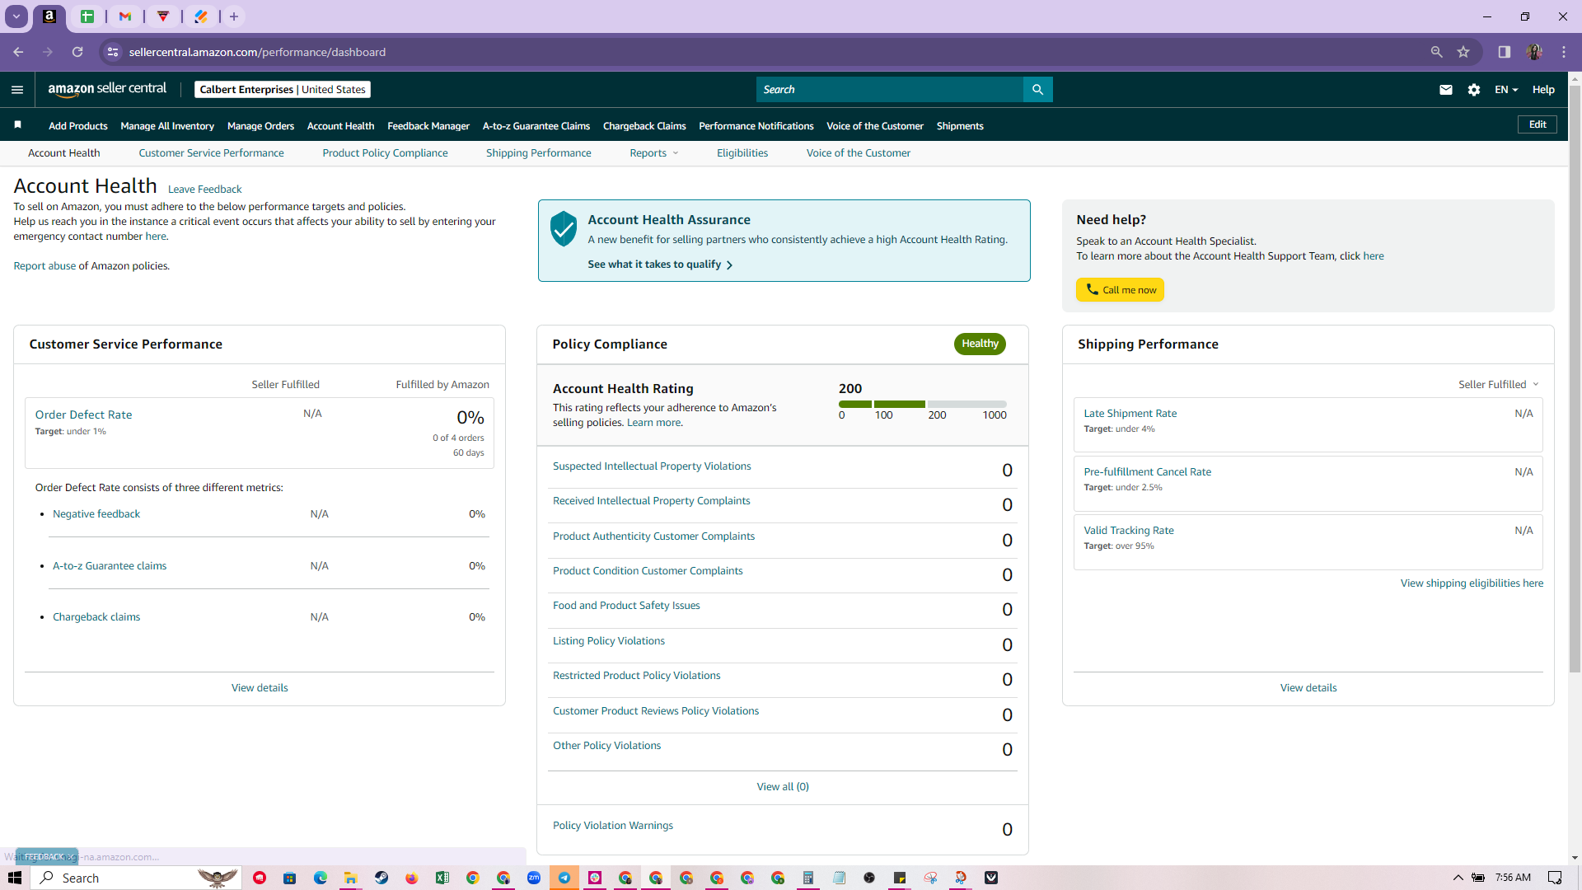Click the Report abuse link
The height and width of the screenshot is (890, 1582).
[x=44, y=266]
